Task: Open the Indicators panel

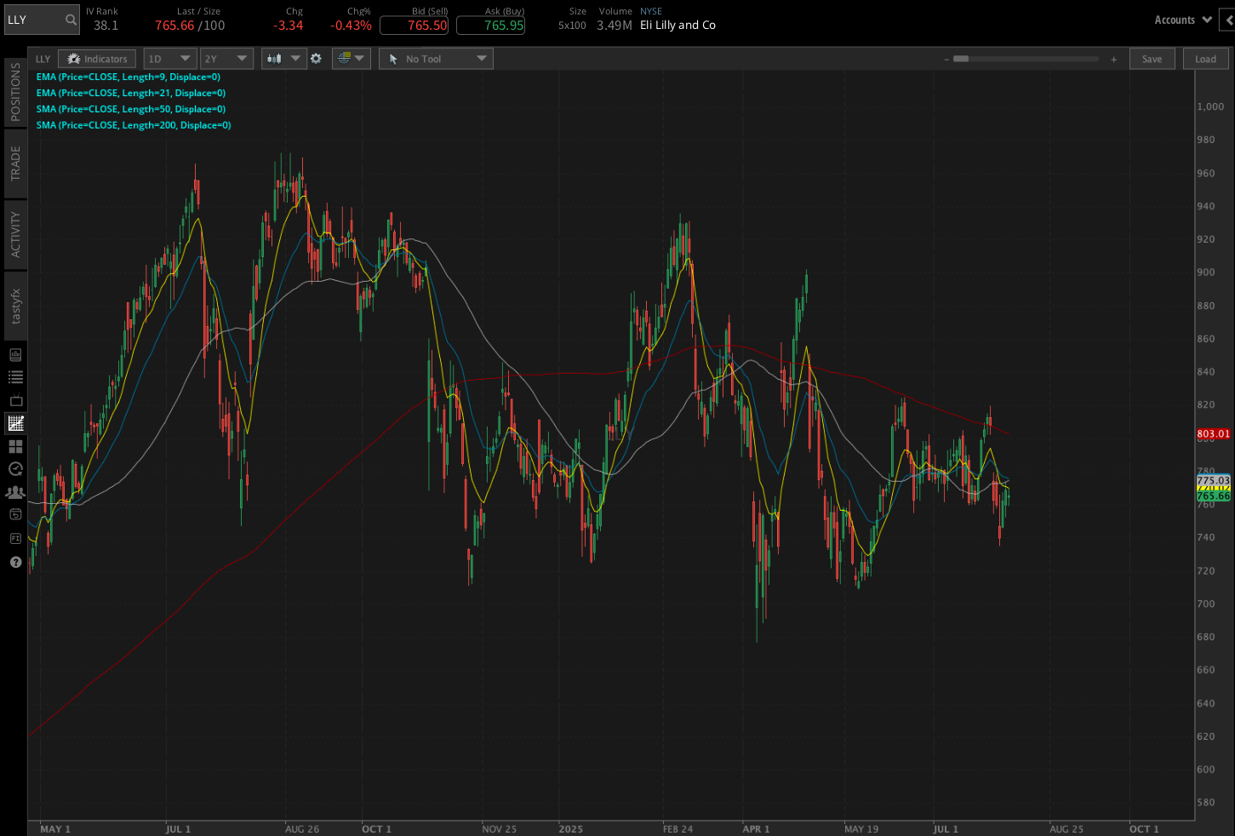Action: pyautogui.click(x=98, y=59)
